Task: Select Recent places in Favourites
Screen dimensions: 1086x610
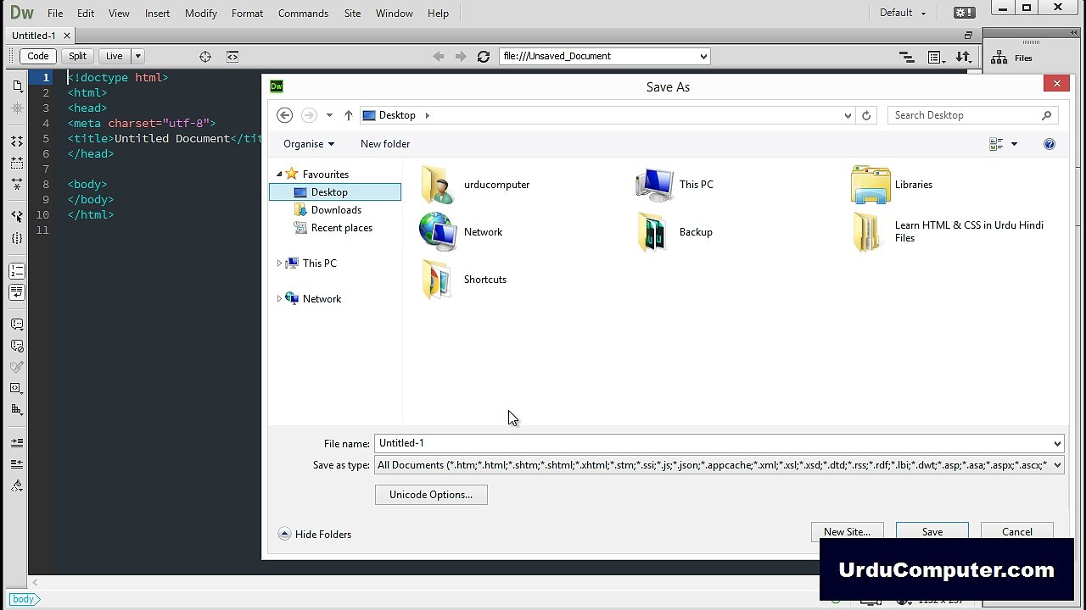Action: (x=335, y=228)
